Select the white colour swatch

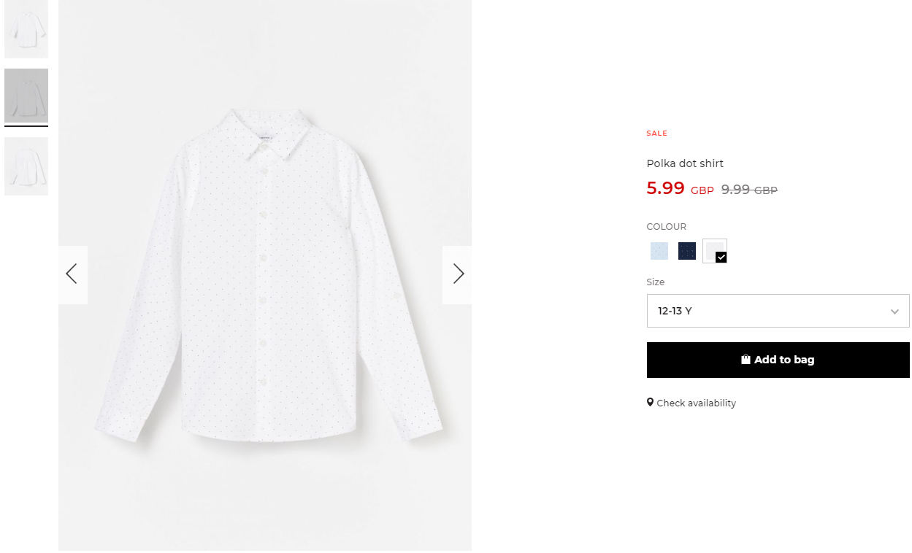pyautogui.click(x=715, y=251)
